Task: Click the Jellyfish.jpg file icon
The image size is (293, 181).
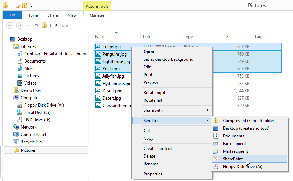Action: [x=98, y=76]
